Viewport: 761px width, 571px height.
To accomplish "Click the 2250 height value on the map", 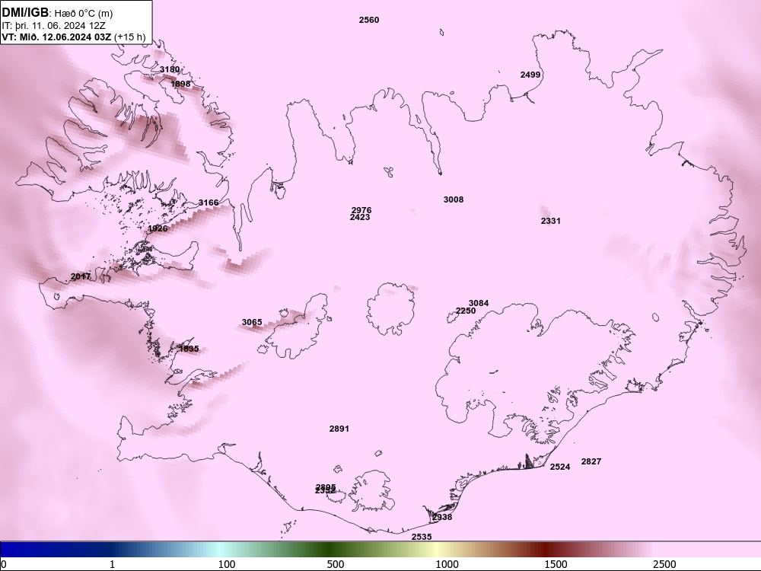I will coord(466,311).
